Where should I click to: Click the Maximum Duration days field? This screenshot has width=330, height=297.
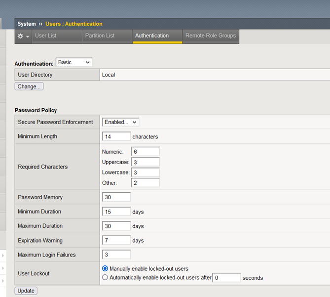click(116, 226)
